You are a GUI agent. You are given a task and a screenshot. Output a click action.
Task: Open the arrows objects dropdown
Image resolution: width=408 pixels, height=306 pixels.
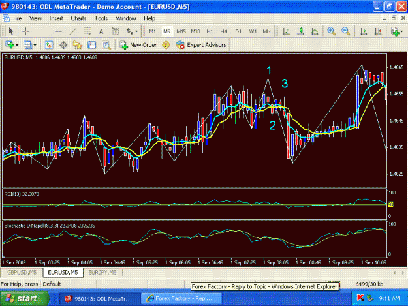point(132,31)
